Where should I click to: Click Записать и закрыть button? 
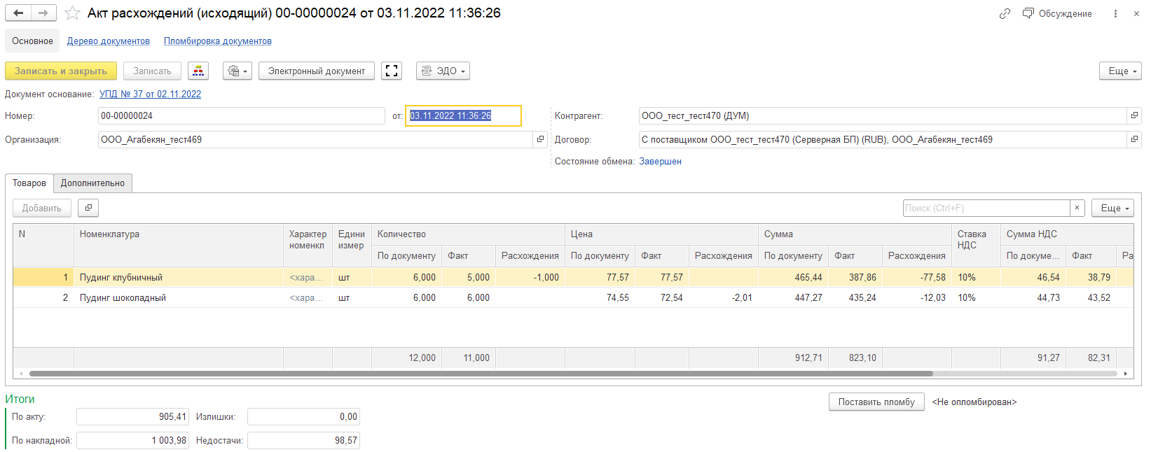tap(61, 71)
